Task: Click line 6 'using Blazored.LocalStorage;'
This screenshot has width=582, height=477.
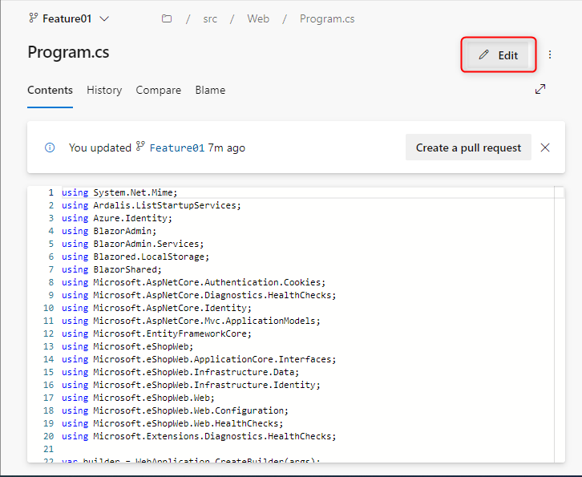Action: coord(135,257)
